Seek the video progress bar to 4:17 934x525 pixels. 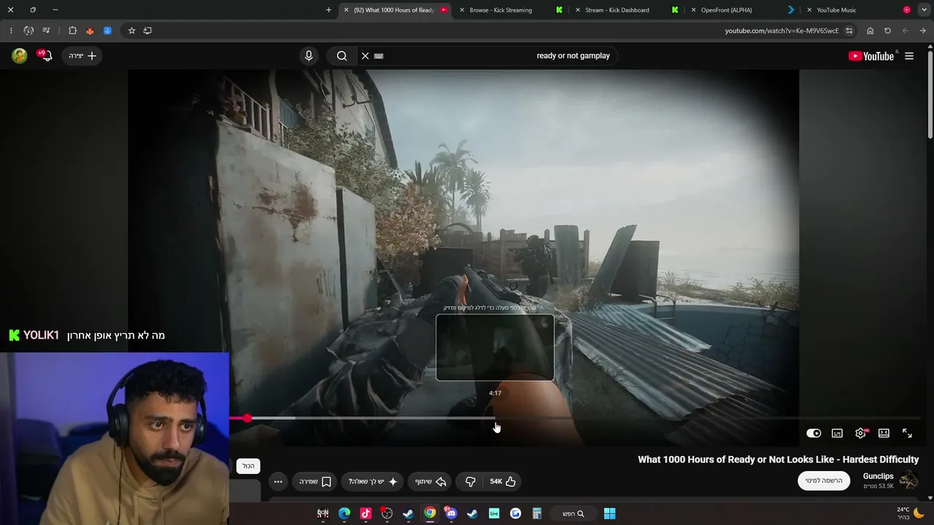pyautogui.click(x=495, y=418)
